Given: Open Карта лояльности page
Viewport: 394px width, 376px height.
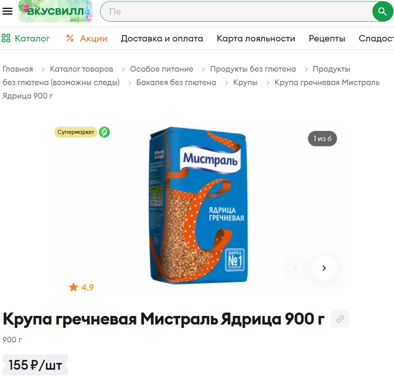Looking at the screenshot, I should (256, 39).
